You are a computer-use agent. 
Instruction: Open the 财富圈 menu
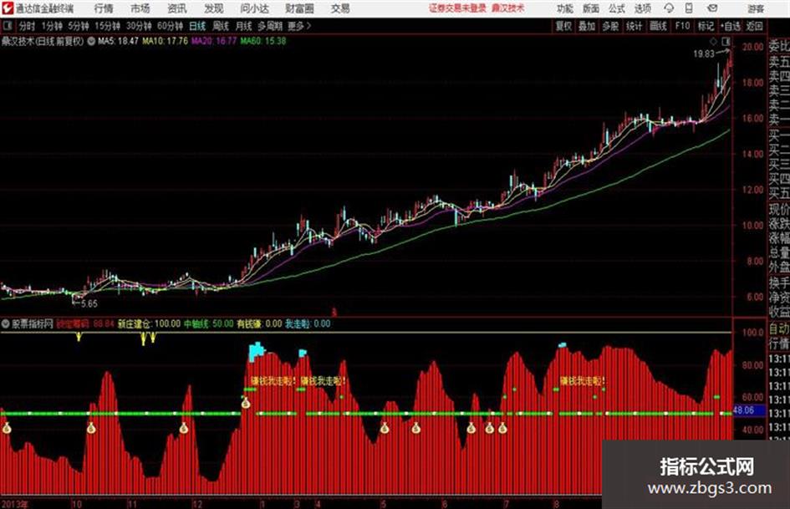(x=299, y=8)
